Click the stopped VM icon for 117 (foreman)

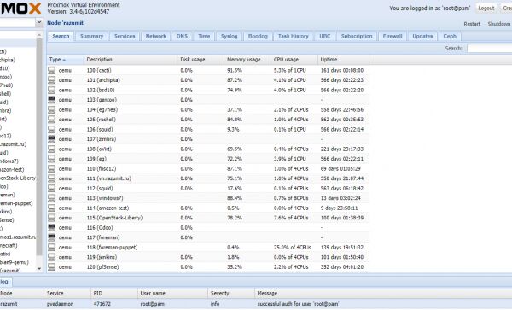[51, 237]
